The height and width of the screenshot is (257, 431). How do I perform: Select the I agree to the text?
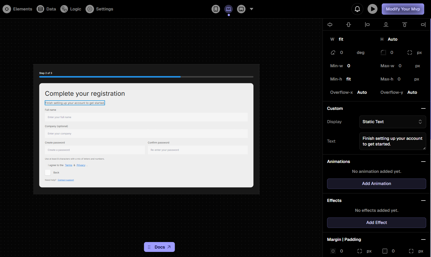click(x=56, y=165)
